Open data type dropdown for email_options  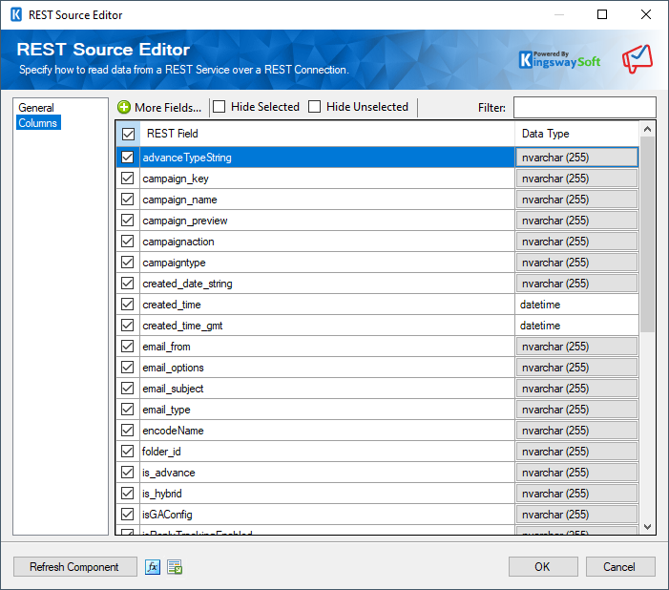click(x=576, y=368)
